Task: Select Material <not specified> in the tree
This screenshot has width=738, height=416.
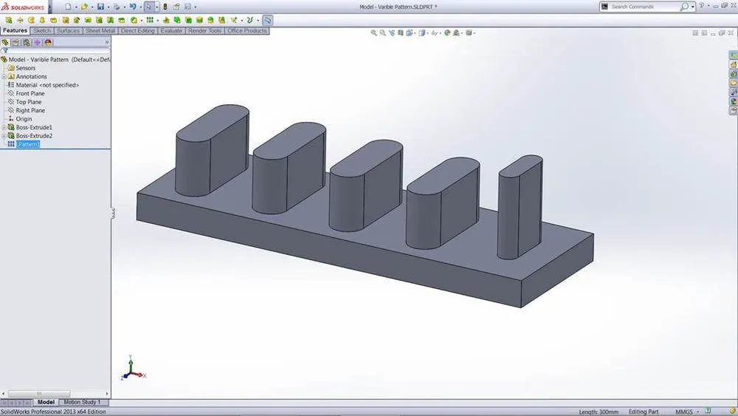Action: click(x=47, y=85)
